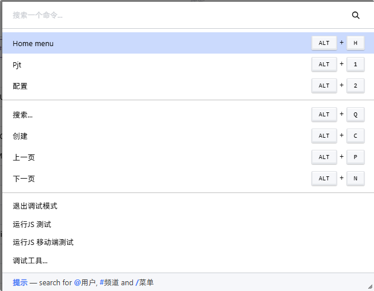The height and width of the screenshot is (291, 374).
Task: Run 运行JS 测试 command
Action: click(x=188, y=224)
